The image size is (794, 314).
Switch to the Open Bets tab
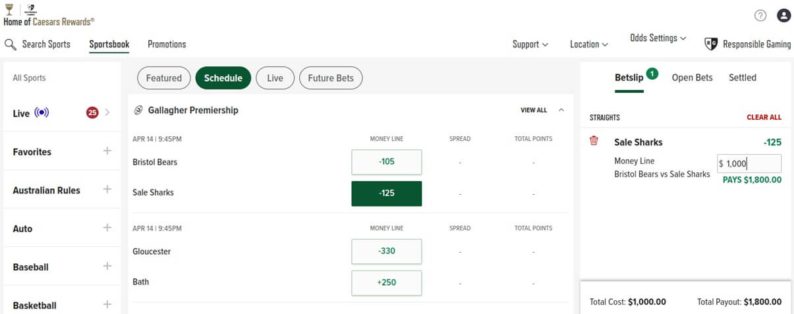(692, 78)
